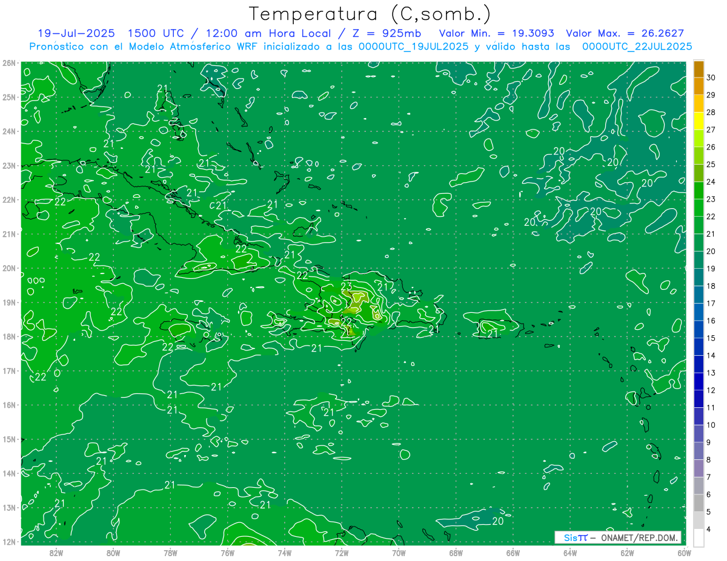Click the 72W longitude axis label

pos(342,552)
